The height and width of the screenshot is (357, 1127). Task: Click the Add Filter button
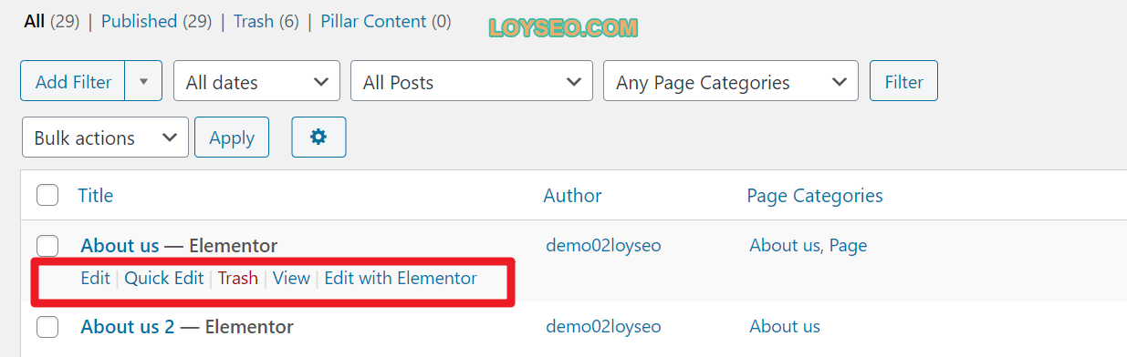coord(73,81)
